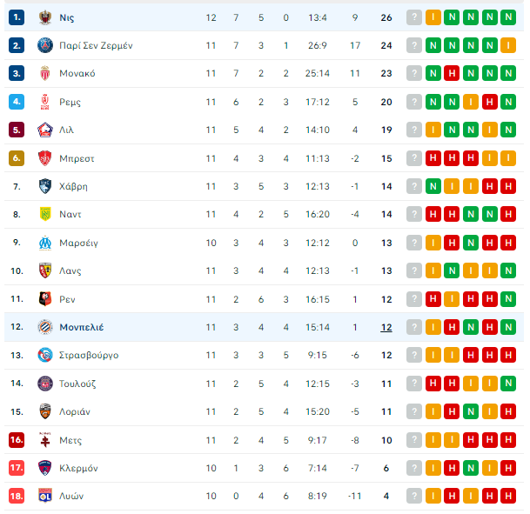Click the Monaco club crest icon
This screenshot has height=514, width=530.
[x=45, y=73]
